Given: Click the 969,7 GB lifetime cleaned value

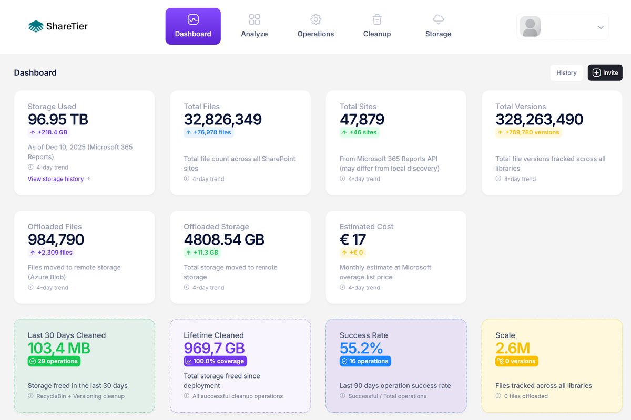Looking at the screenshot, I should point(214,348).
